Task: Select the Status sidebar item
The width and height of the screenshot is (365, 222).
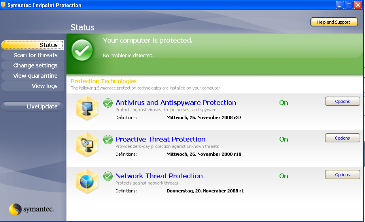Action: coord(32,45)
